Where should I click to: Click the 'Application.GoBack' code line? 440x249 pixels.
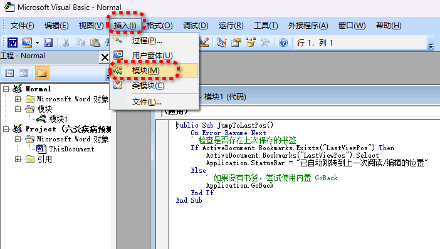pyautogui.click(x=239, y=185)
